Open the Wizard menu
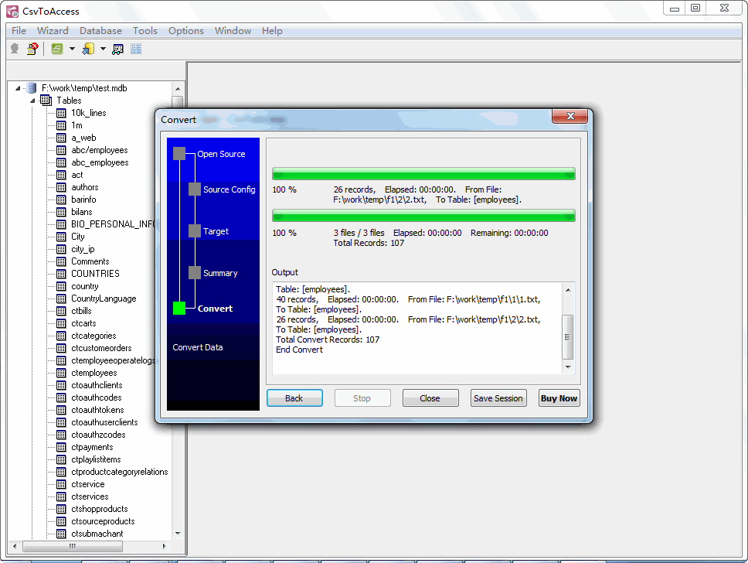Screen dimensions: 748x563 [53, 31]
